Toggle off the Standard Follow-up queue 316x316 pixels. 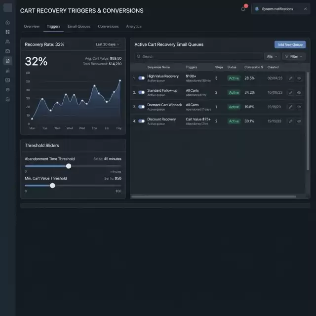142,92
